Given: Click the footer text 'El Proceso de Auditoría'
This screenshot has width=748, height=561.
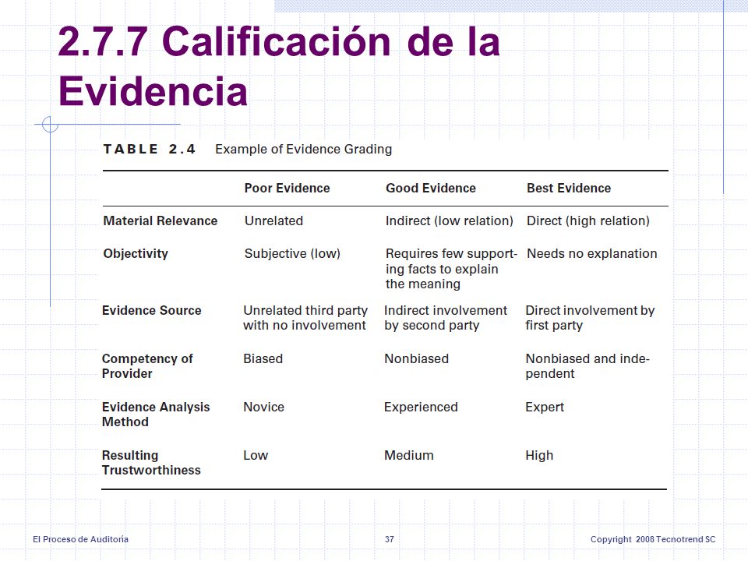Looking at the screenshot, I should coord(80,539).
